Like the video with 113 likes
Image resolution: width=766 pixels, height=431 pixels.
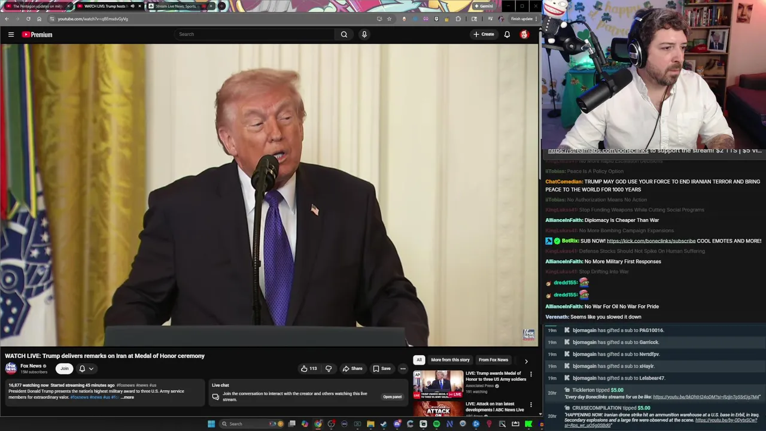[309, 369]
